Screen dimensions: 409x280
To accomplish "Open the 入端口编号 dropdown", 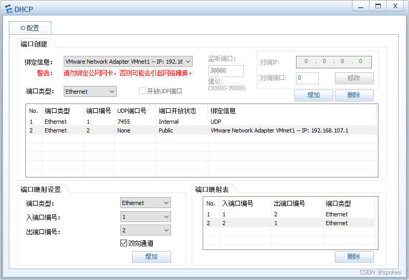I will click(x=146, y=217).
